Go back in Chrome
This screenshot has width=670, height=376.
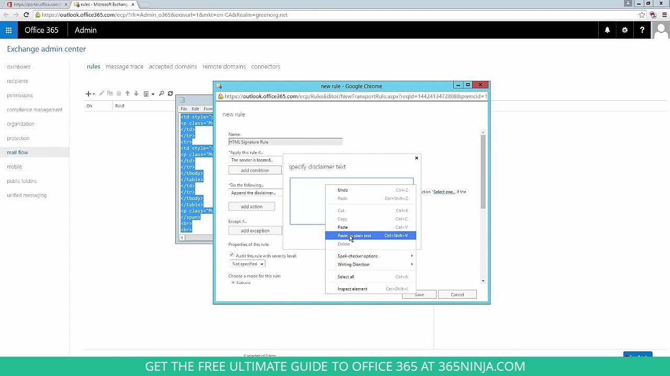coord(6,15)
